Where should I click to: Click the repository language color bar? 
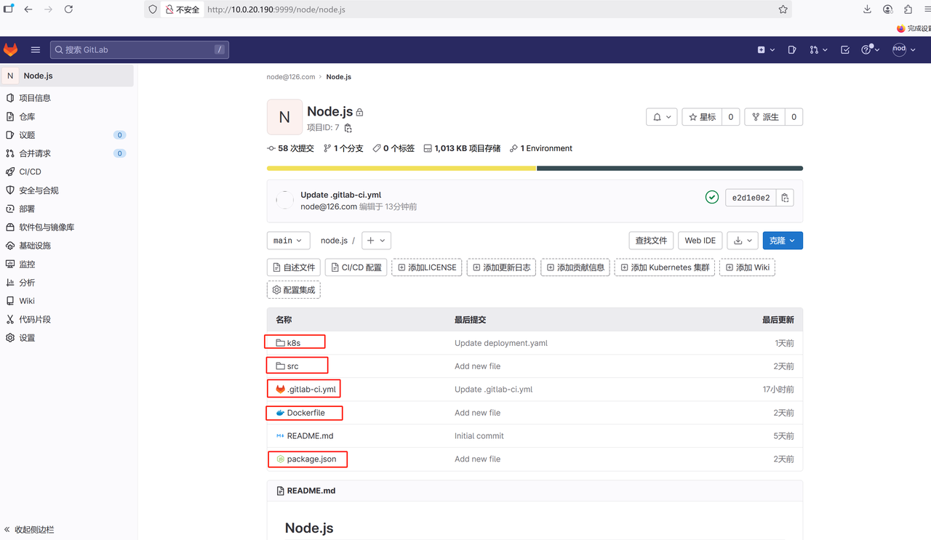535,169
